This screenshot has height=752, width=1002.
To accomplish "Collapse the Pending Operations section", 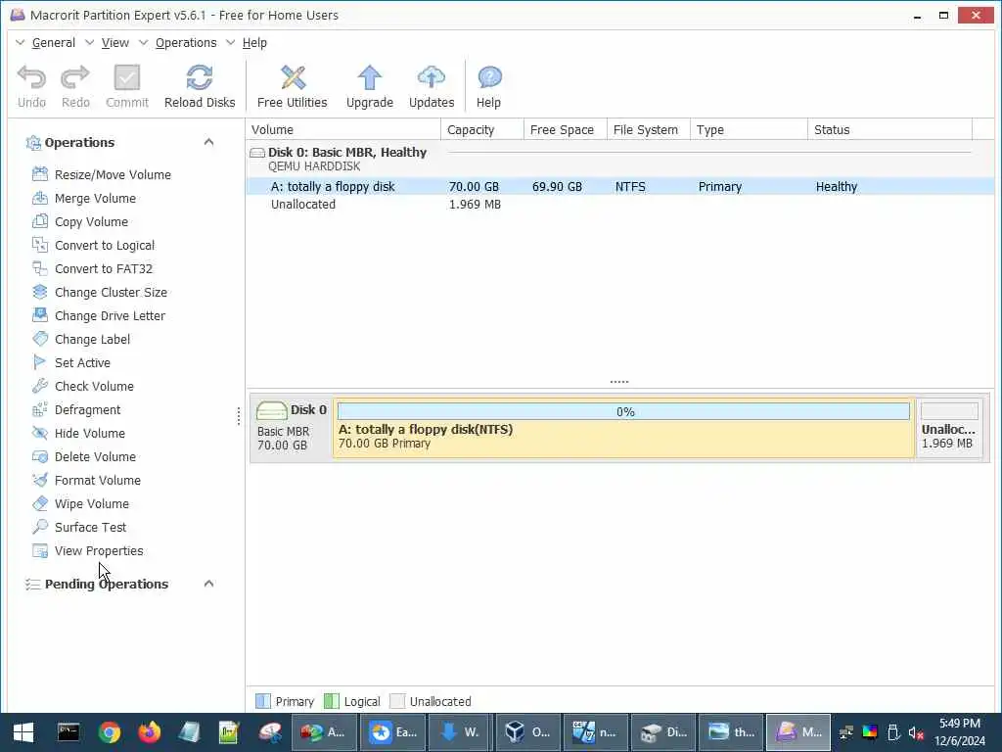I will click(x=208, y=584).
